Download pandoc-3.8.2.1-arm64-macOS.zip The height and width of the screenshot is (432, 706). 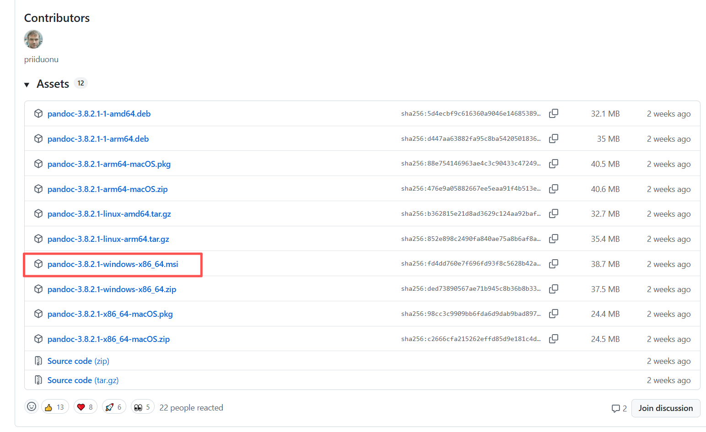tap(108, 189)
